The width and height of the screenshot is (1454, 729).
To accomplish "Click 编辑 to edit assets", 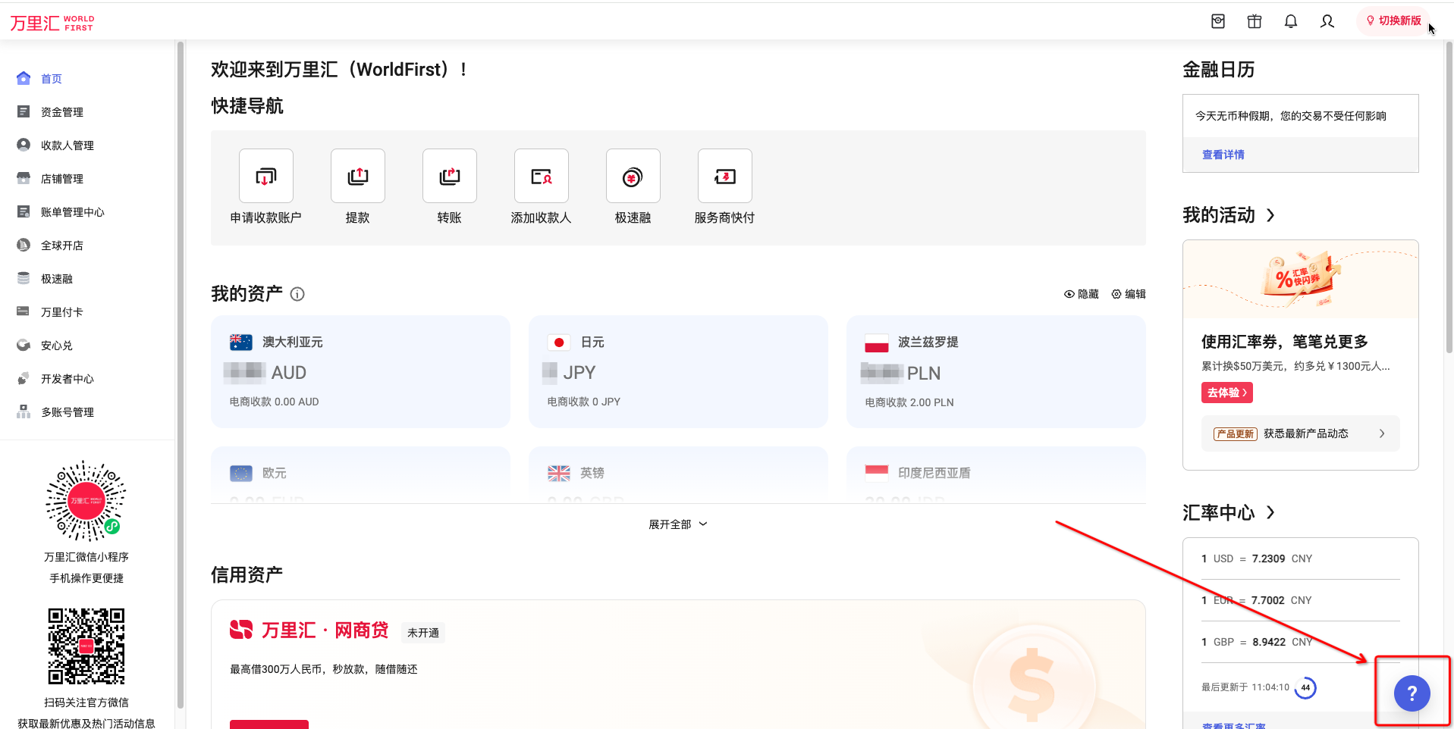I will (x=1128, y=294).
